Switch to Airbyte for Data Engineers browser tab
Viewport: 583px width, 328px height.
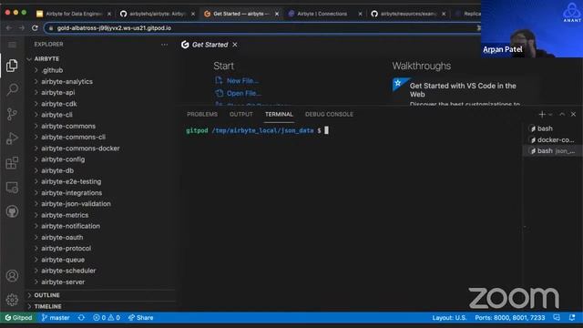click(74, 14)
